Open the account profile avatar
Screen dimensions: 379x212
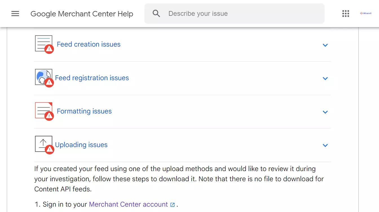[365, 14]
